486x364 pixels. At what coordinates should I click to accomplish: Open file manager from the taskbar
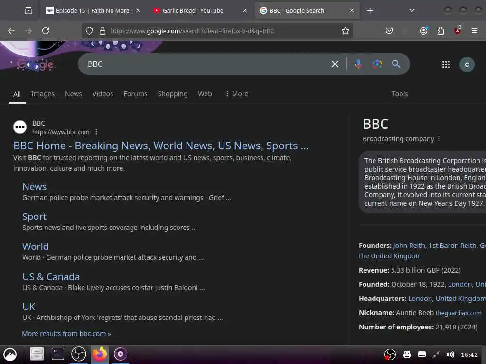tap(37, 354)
